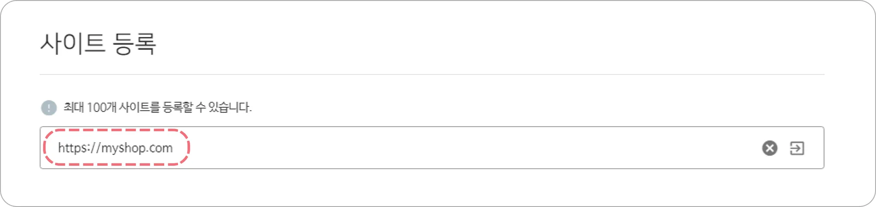876x207 pixels.
Task: Place cursor after myshop.com in the field
Action: pos(174,148)
